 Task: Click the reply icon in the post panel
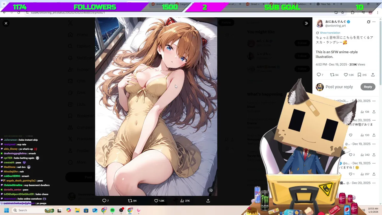click(x=319, y=75)
